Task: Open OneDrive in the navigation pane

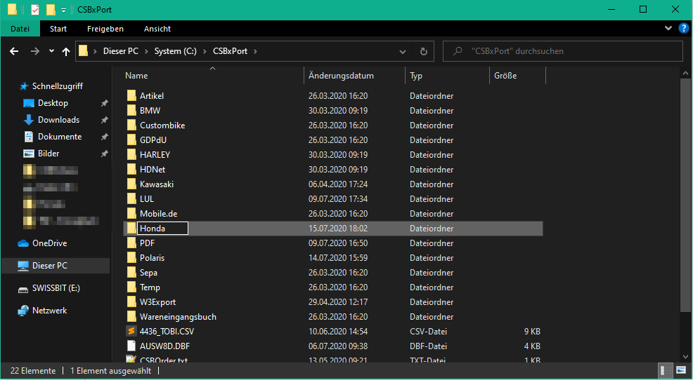Action: pyautogui.click(x=49, y=243)
